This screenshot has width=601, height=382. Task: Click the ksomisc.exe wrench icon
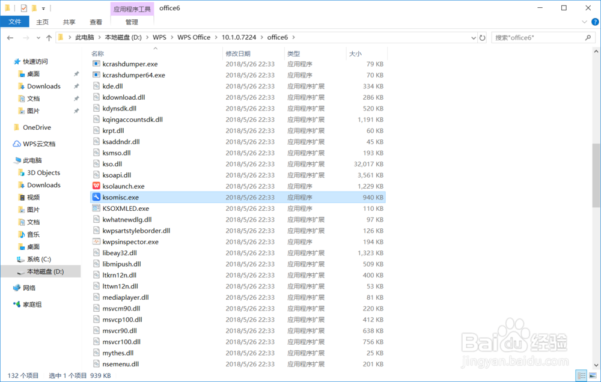(96, 198)
